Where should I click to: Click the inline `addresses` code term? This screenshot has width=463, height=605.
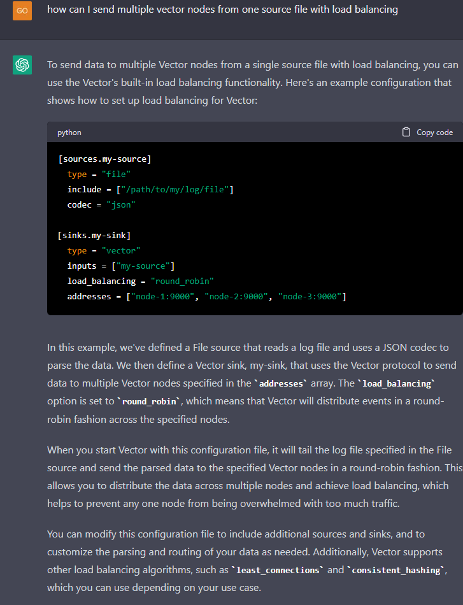click(x=281, y=383)
